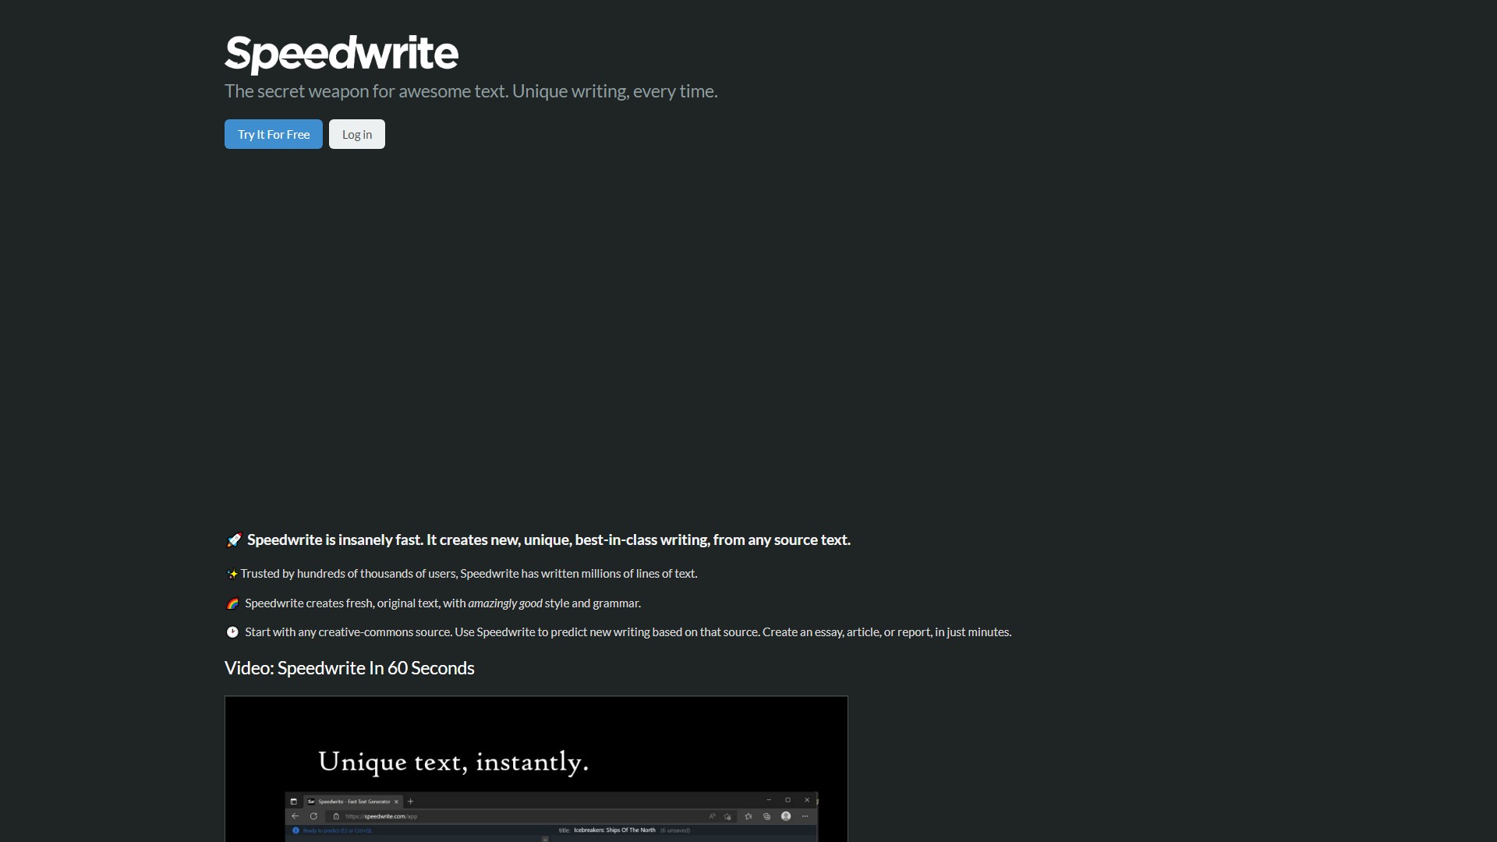Viewport: 1497px width, 842px height.
Task: Click the tab actions icon at the browser's top-left
Action: coord(293,801)
